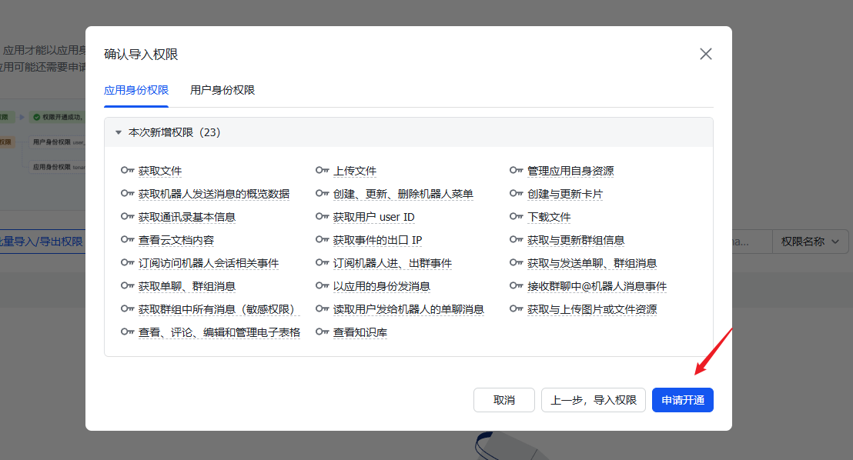Click the 取消 button

[503, 399]
